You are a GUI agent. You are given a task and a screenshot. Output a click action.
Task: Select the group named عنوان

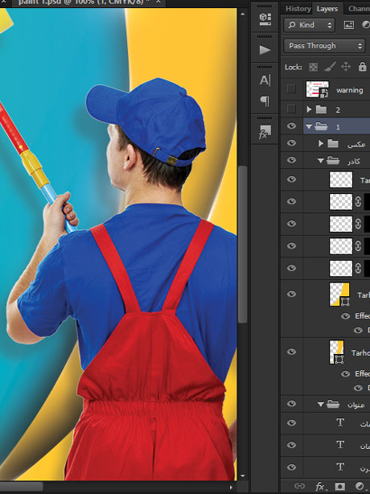[356, 405]
